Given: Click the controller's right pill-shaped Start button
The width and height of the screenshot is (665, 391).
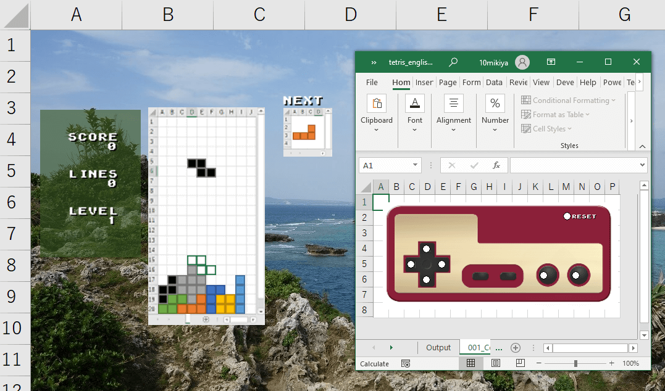Looking at the screenshot, I should click(x=508, y=277).
